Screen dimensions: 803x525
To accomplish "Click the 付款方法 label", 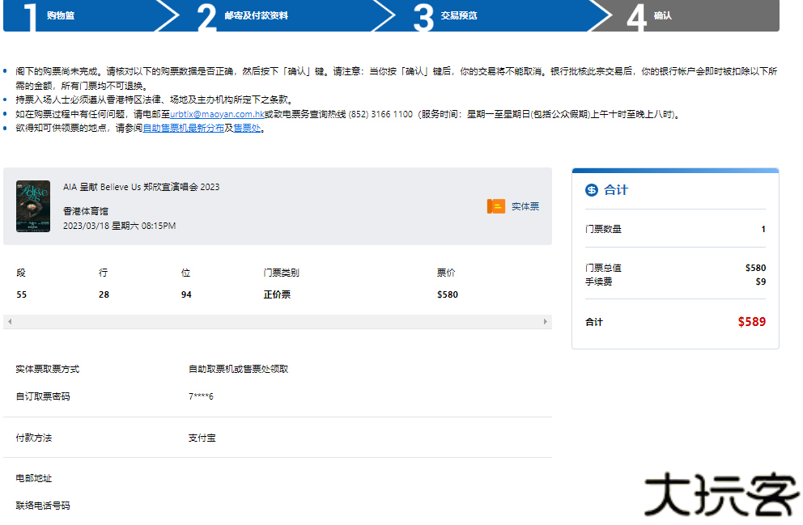I will point(34,438).
